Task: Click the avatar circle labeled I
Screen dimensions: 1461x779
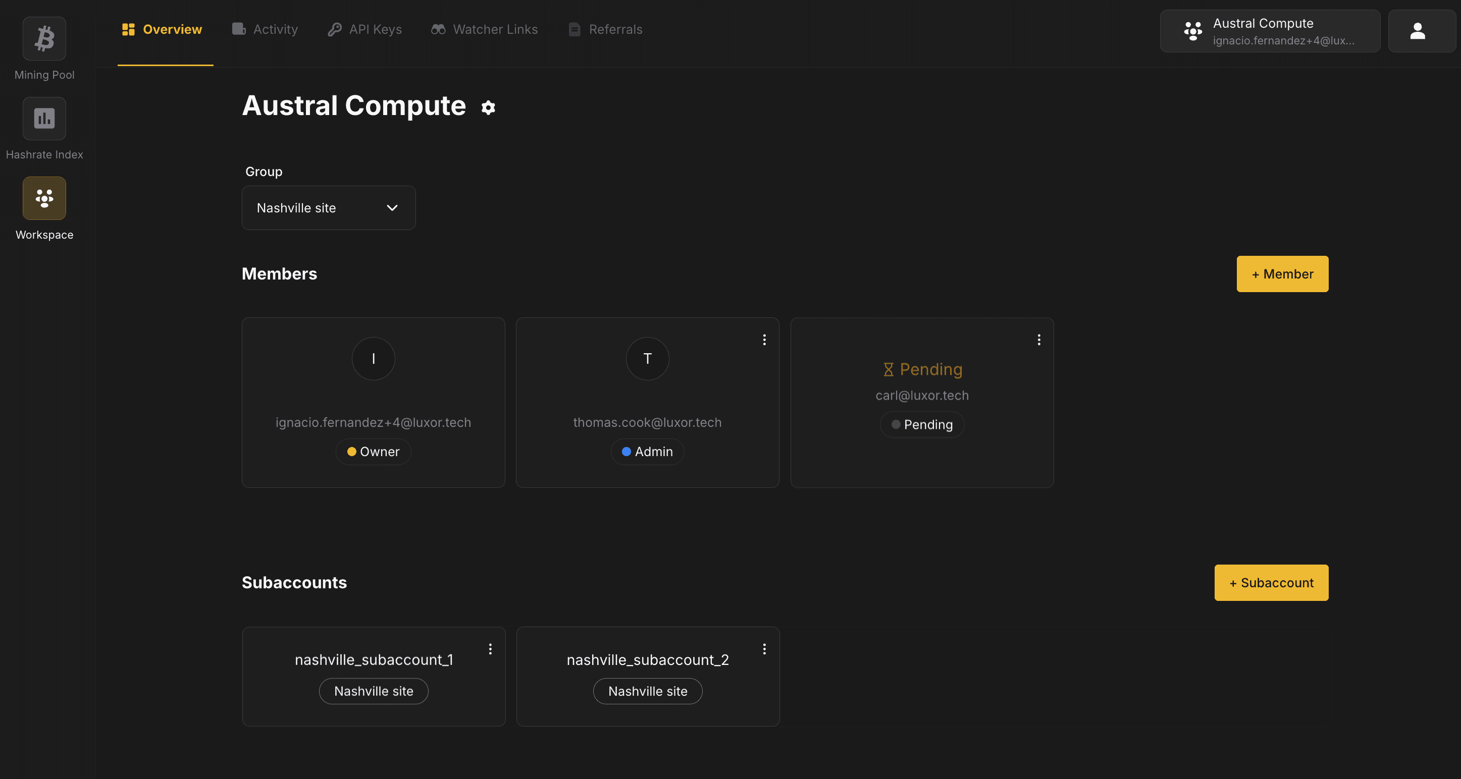Action: [373, 359]
